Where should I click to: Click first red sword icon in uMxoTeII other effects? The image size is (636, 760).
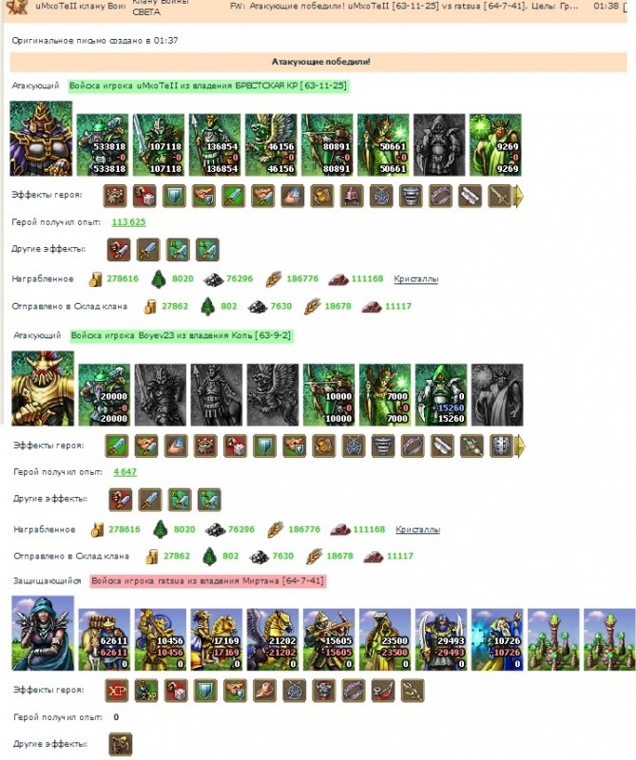119,250
